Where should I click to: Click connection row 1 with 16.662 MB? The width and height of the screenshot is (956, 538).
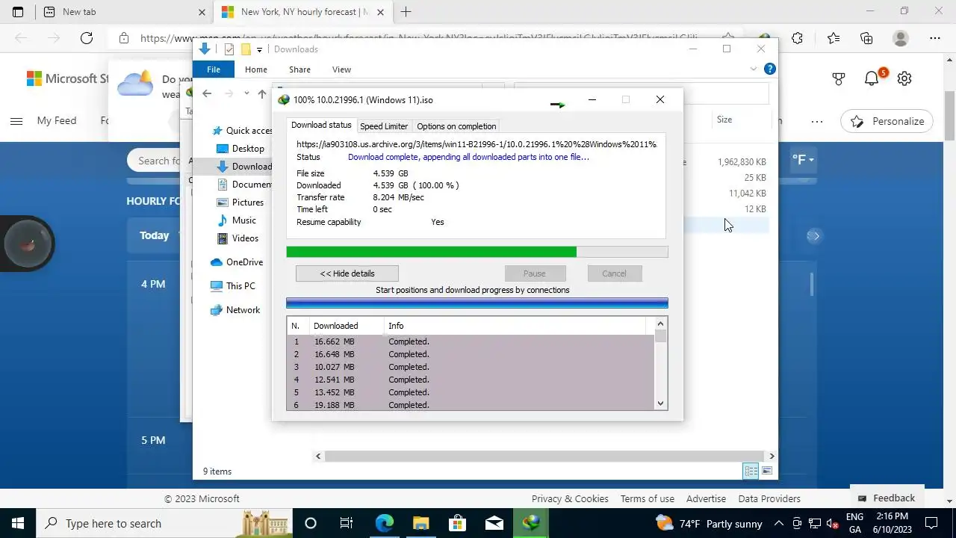tap(471, 341)
